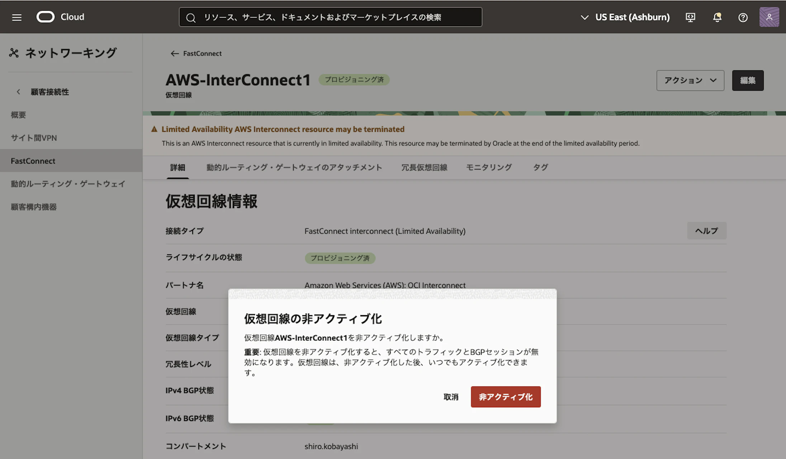
Task: Click the IPv6 BGP状態 label
Action: click(x=190, y=418)
